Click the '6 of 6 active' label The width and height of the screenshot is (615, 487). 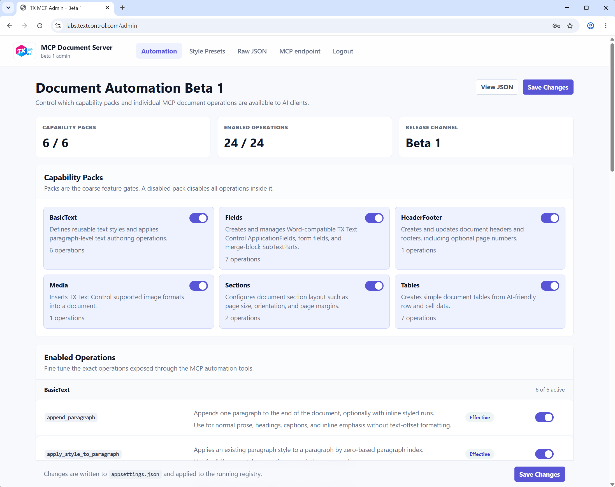550,390
